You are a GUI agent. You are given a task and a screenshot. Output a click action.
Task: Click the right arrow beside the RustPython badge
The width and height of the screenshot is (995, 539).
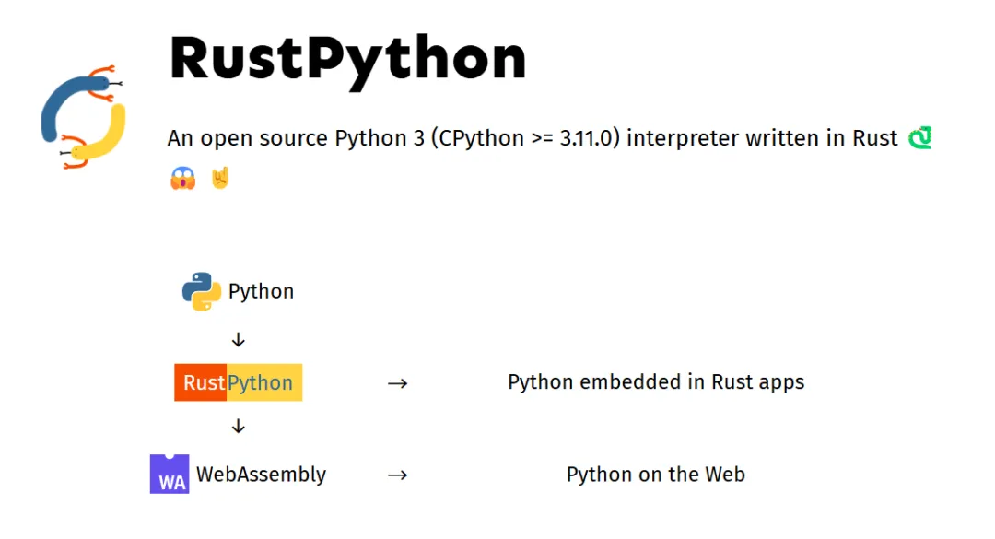(397, 383)
